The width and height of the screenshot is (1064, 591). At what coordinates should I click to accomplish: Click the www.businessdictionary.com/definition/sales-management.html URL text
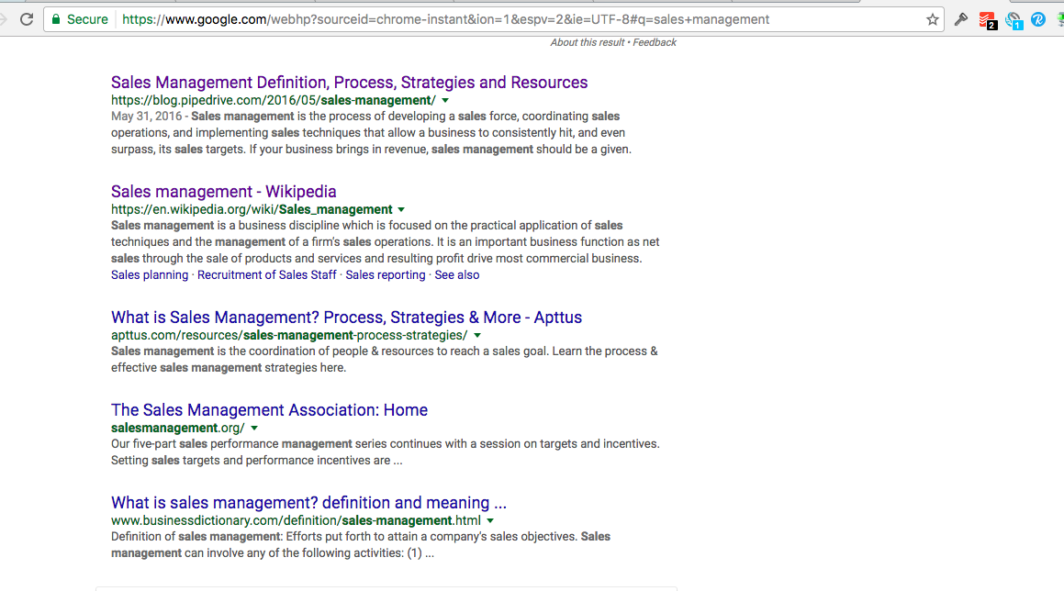(296, 521)
